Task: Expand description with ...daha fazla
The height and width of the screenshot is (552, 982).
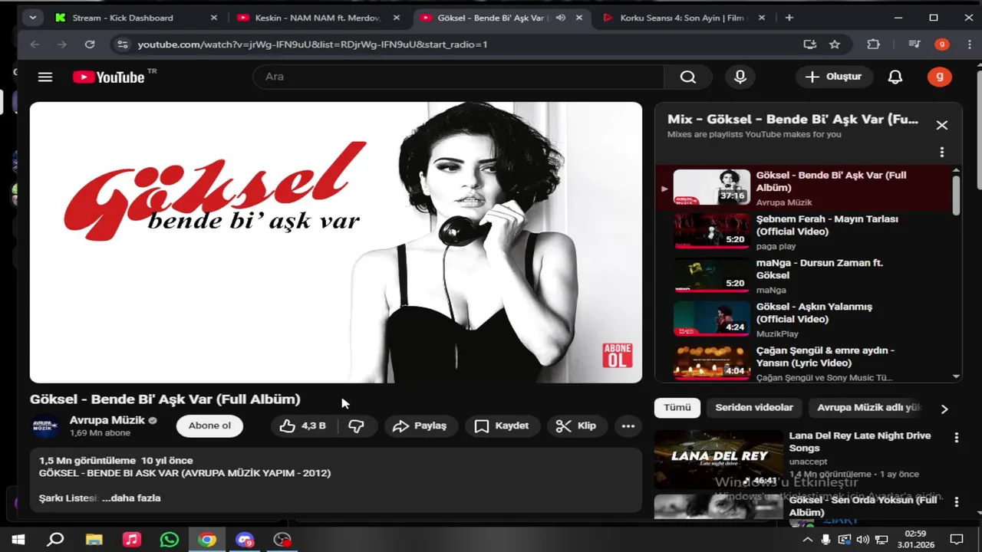Action: [131, 498]
